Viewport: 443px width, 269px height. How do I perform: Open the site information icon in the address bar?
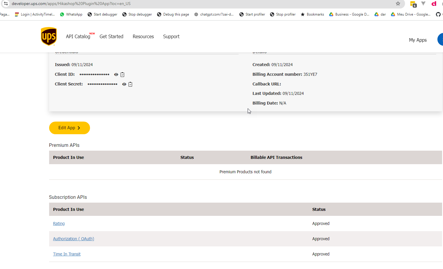6,4
